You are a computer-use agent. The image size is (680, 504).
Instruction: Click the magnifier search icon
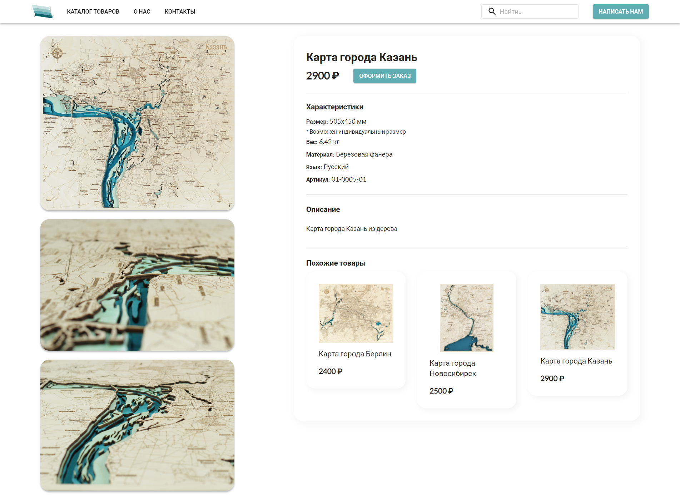[x=492, y=11]
